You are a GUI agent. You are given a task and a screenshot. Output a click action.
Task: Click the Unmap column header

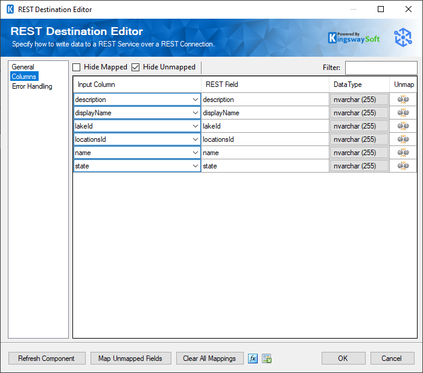tap(403, 84)
